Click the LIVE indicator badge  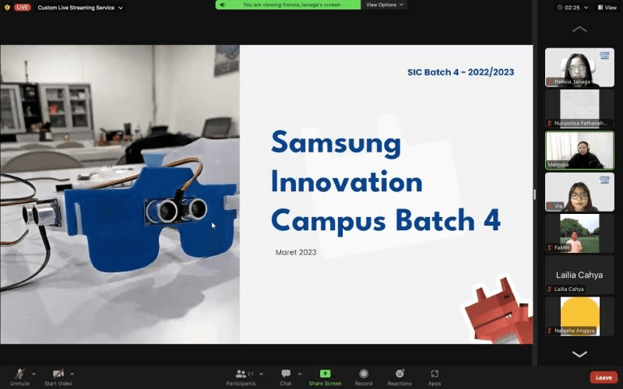pyautogui.click(x=23, y=7)
